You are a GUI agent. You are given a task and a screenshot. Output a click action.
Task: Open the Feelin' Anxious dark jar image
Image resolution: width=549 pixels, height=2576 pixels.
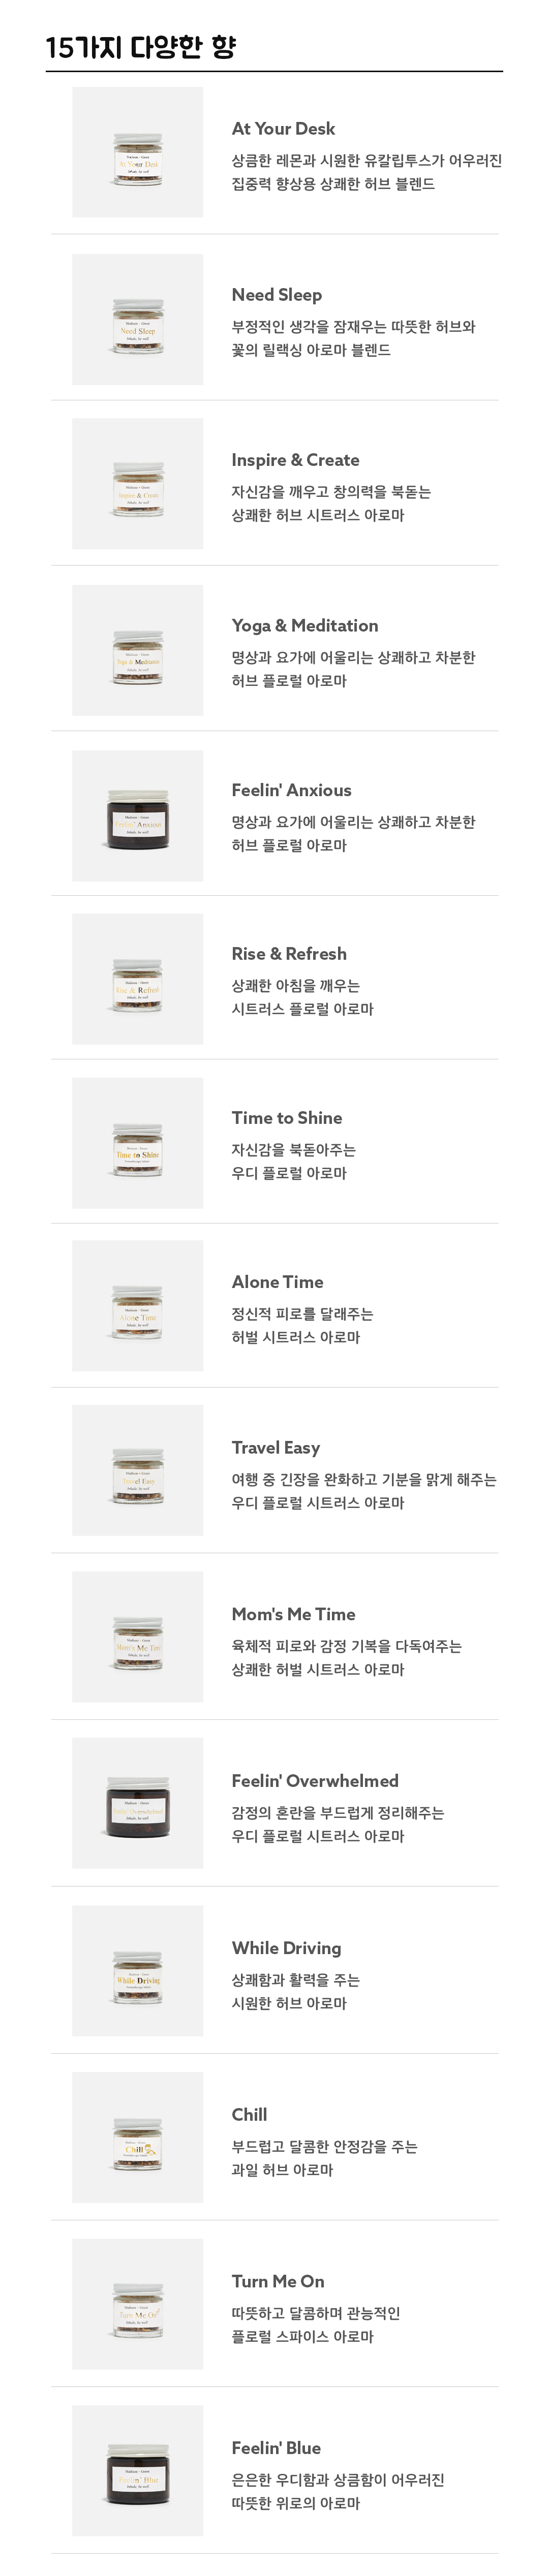[x=137, y=816]
